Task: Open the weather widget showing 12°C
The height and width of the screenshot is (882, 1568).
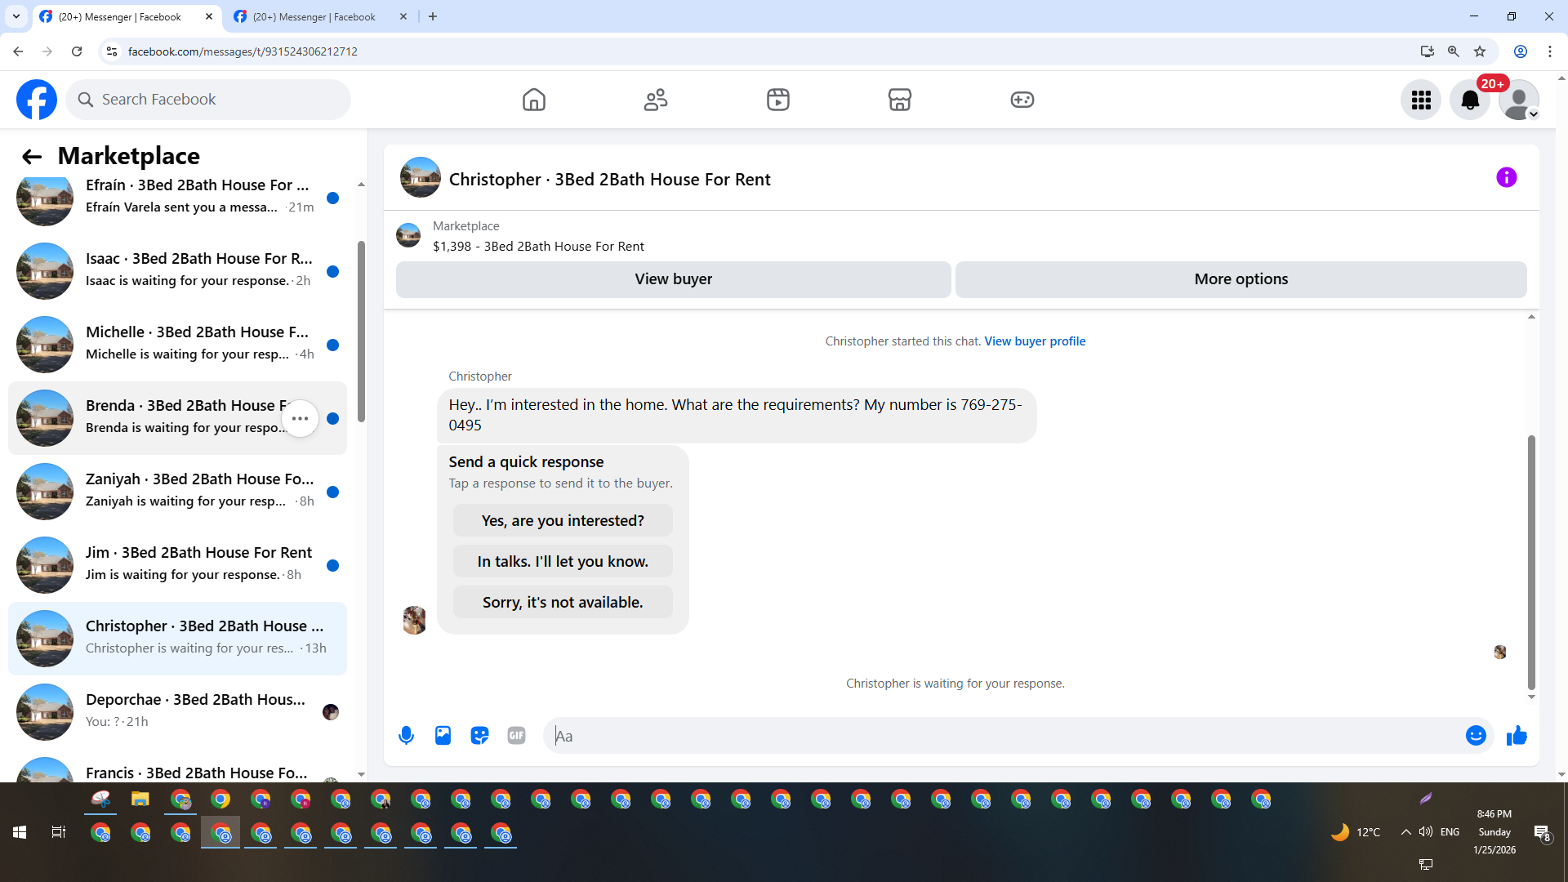Action: (1356, 832)
